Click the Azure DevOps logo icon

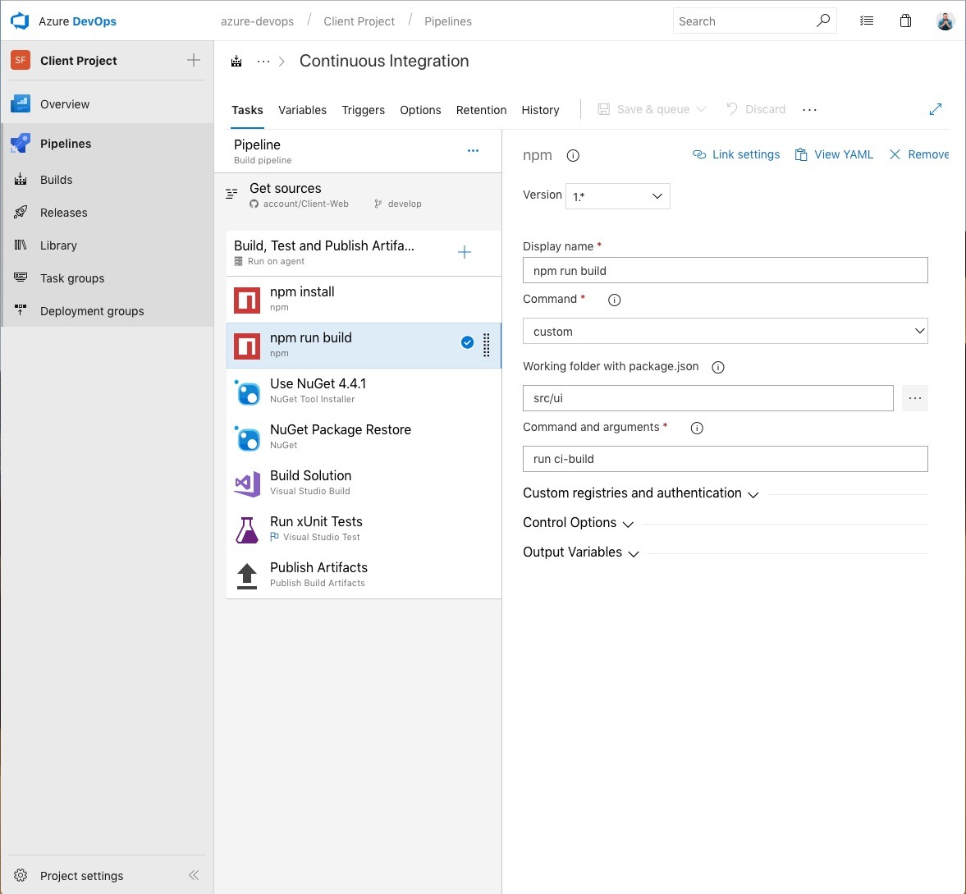point(20,21)
